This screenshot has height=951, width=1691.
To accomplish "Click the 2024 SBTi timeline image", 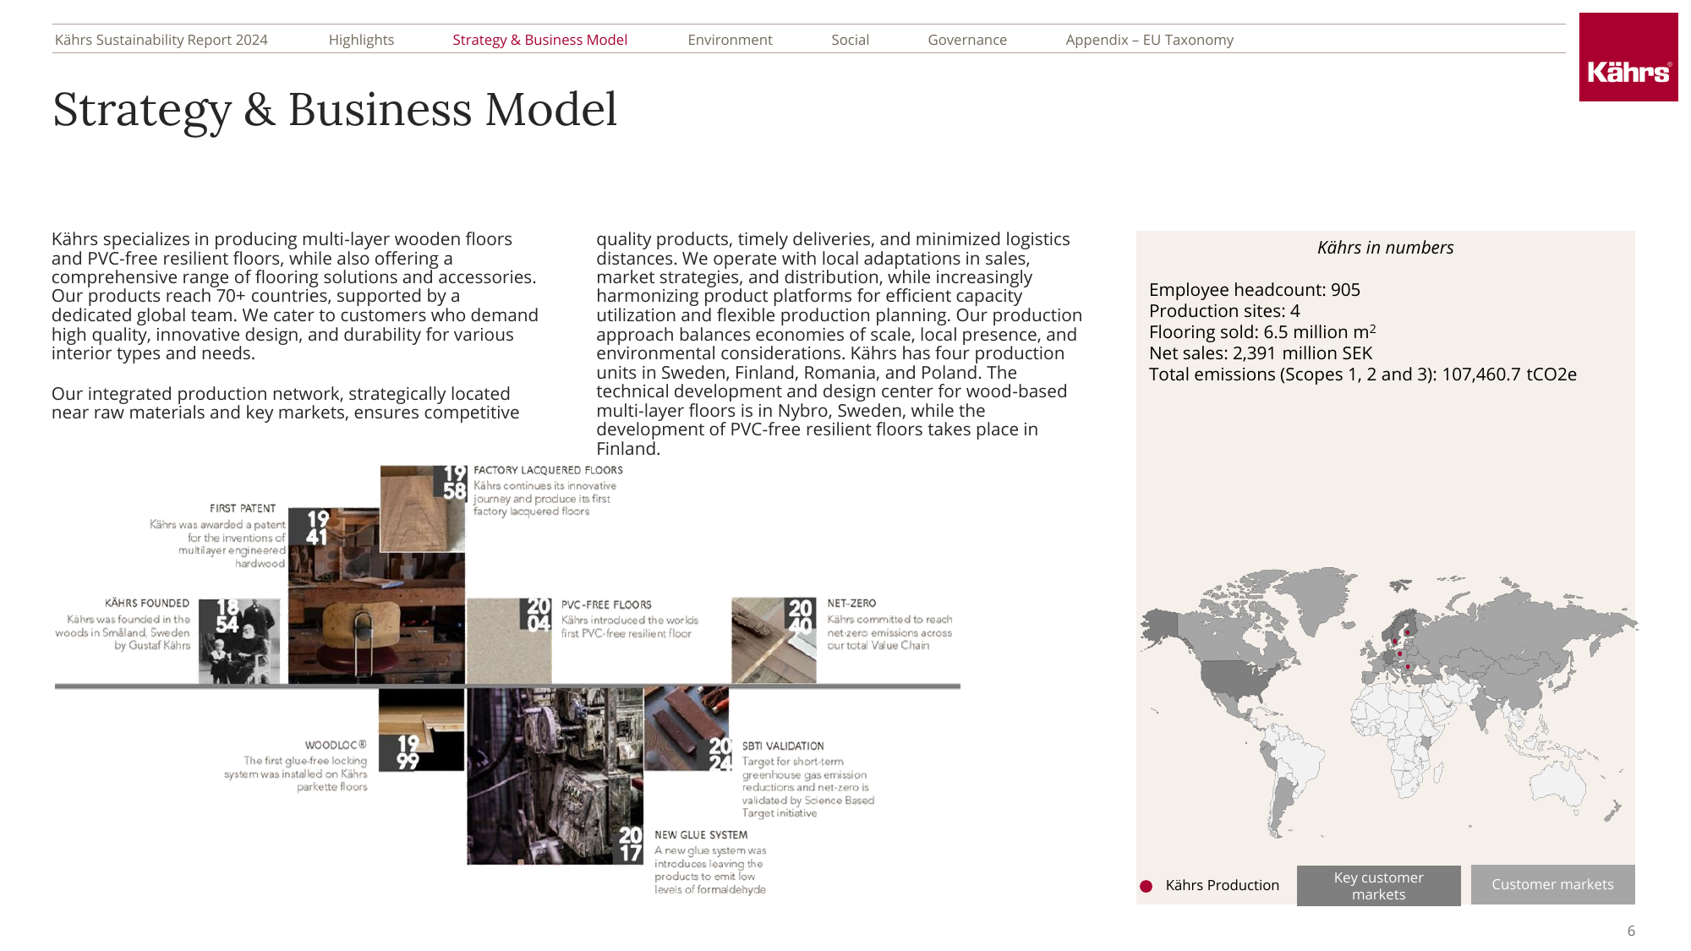I will coord(687,729).
